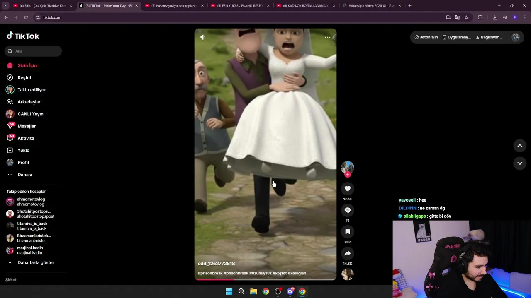The image size is (531, 298).
Task: Switch to Edis - Çok Çok tab
Action: tap(42, 6)
